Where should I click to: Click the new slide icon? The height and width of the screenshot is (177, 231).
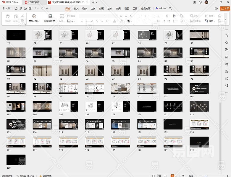50,16
